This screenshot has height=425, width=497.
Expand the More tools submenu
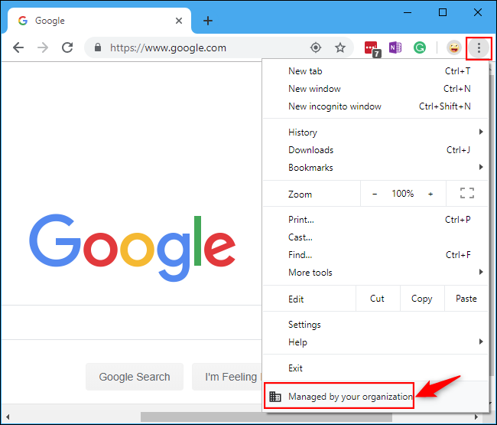(x=375, y=273)
